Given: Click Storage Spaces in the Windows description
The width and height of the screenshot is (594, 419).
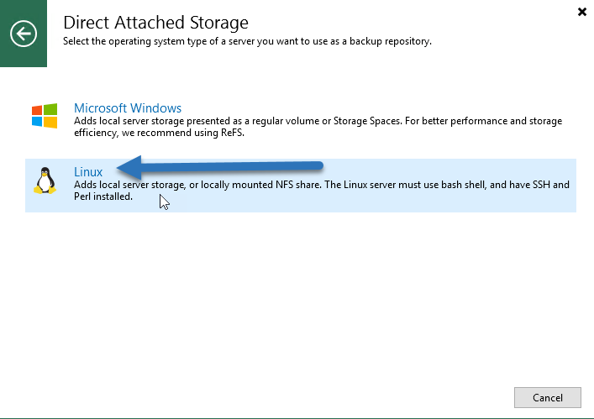Looking at the screenshot, I should point(366,121).
